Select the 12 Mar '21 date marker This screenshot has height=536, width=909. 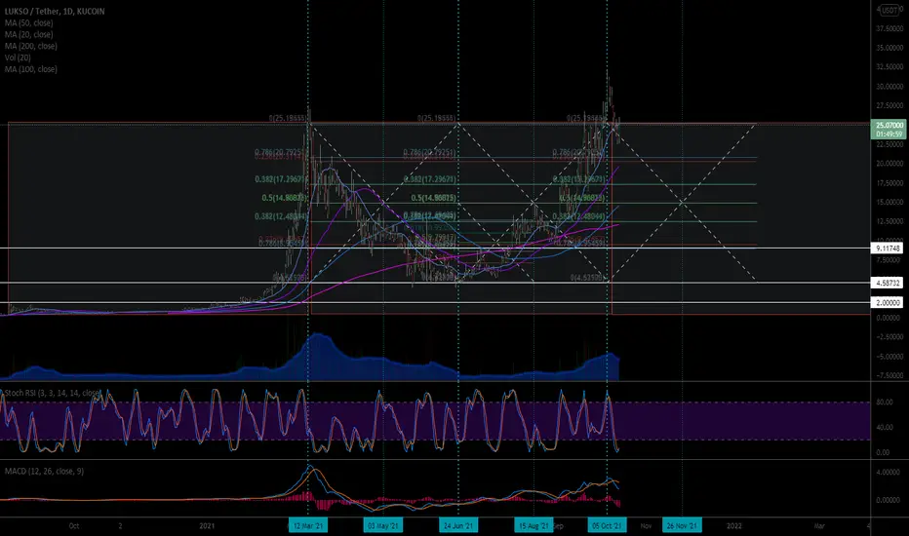click(x=308, y=525)
